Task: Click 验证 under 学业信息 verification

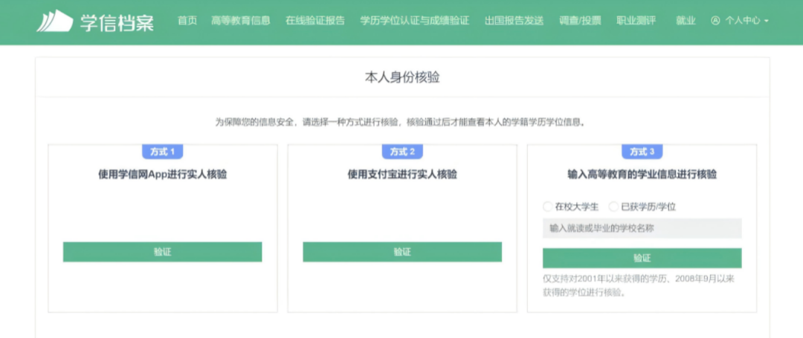Action: [x=642, y=259]
